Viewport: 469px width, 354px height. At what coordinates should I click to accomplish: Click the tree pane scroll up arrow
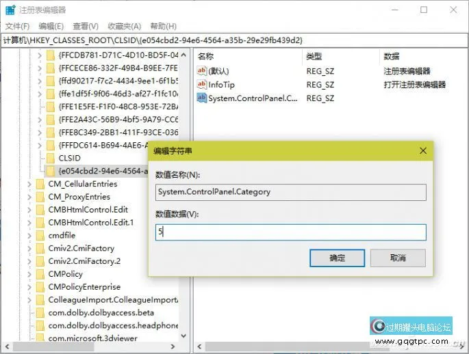point(183,55)
